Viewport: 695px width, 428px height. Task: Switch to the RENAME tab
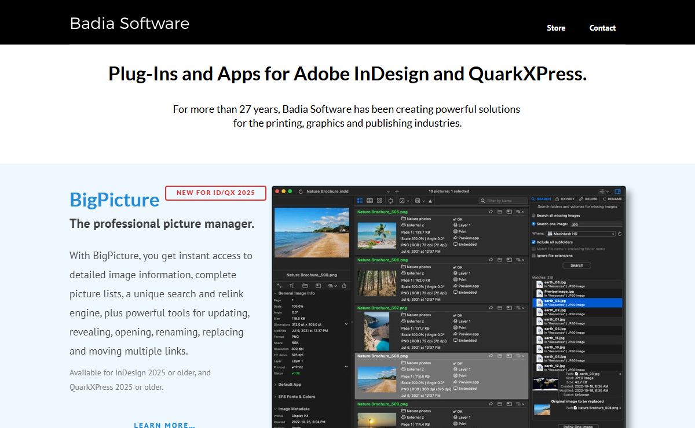tap(611, 199)
